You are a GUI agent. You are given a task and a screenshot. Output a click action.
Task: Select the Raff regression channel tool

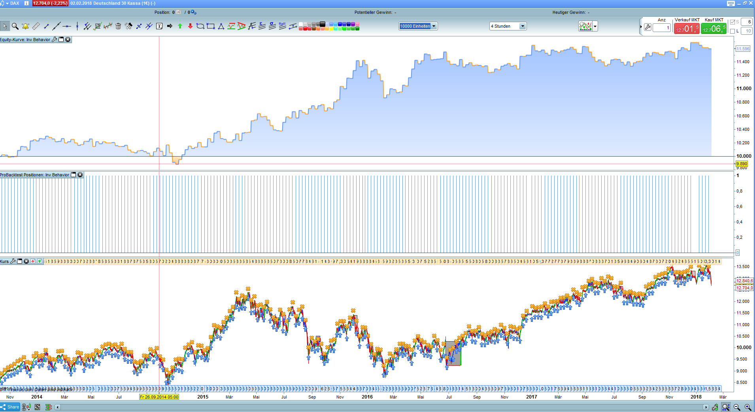[x=282, y=26]
